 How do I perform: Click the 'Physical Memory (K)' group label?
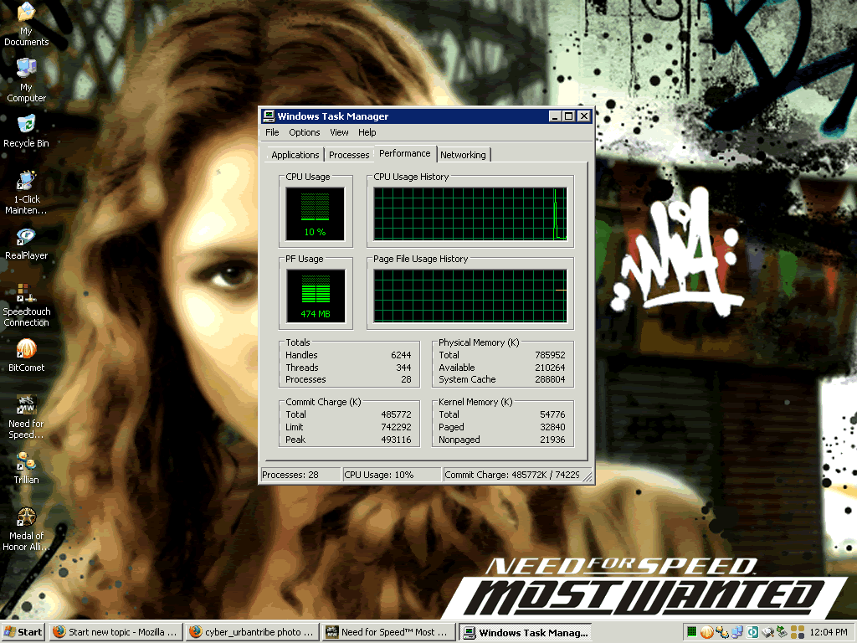coord(479,342)
